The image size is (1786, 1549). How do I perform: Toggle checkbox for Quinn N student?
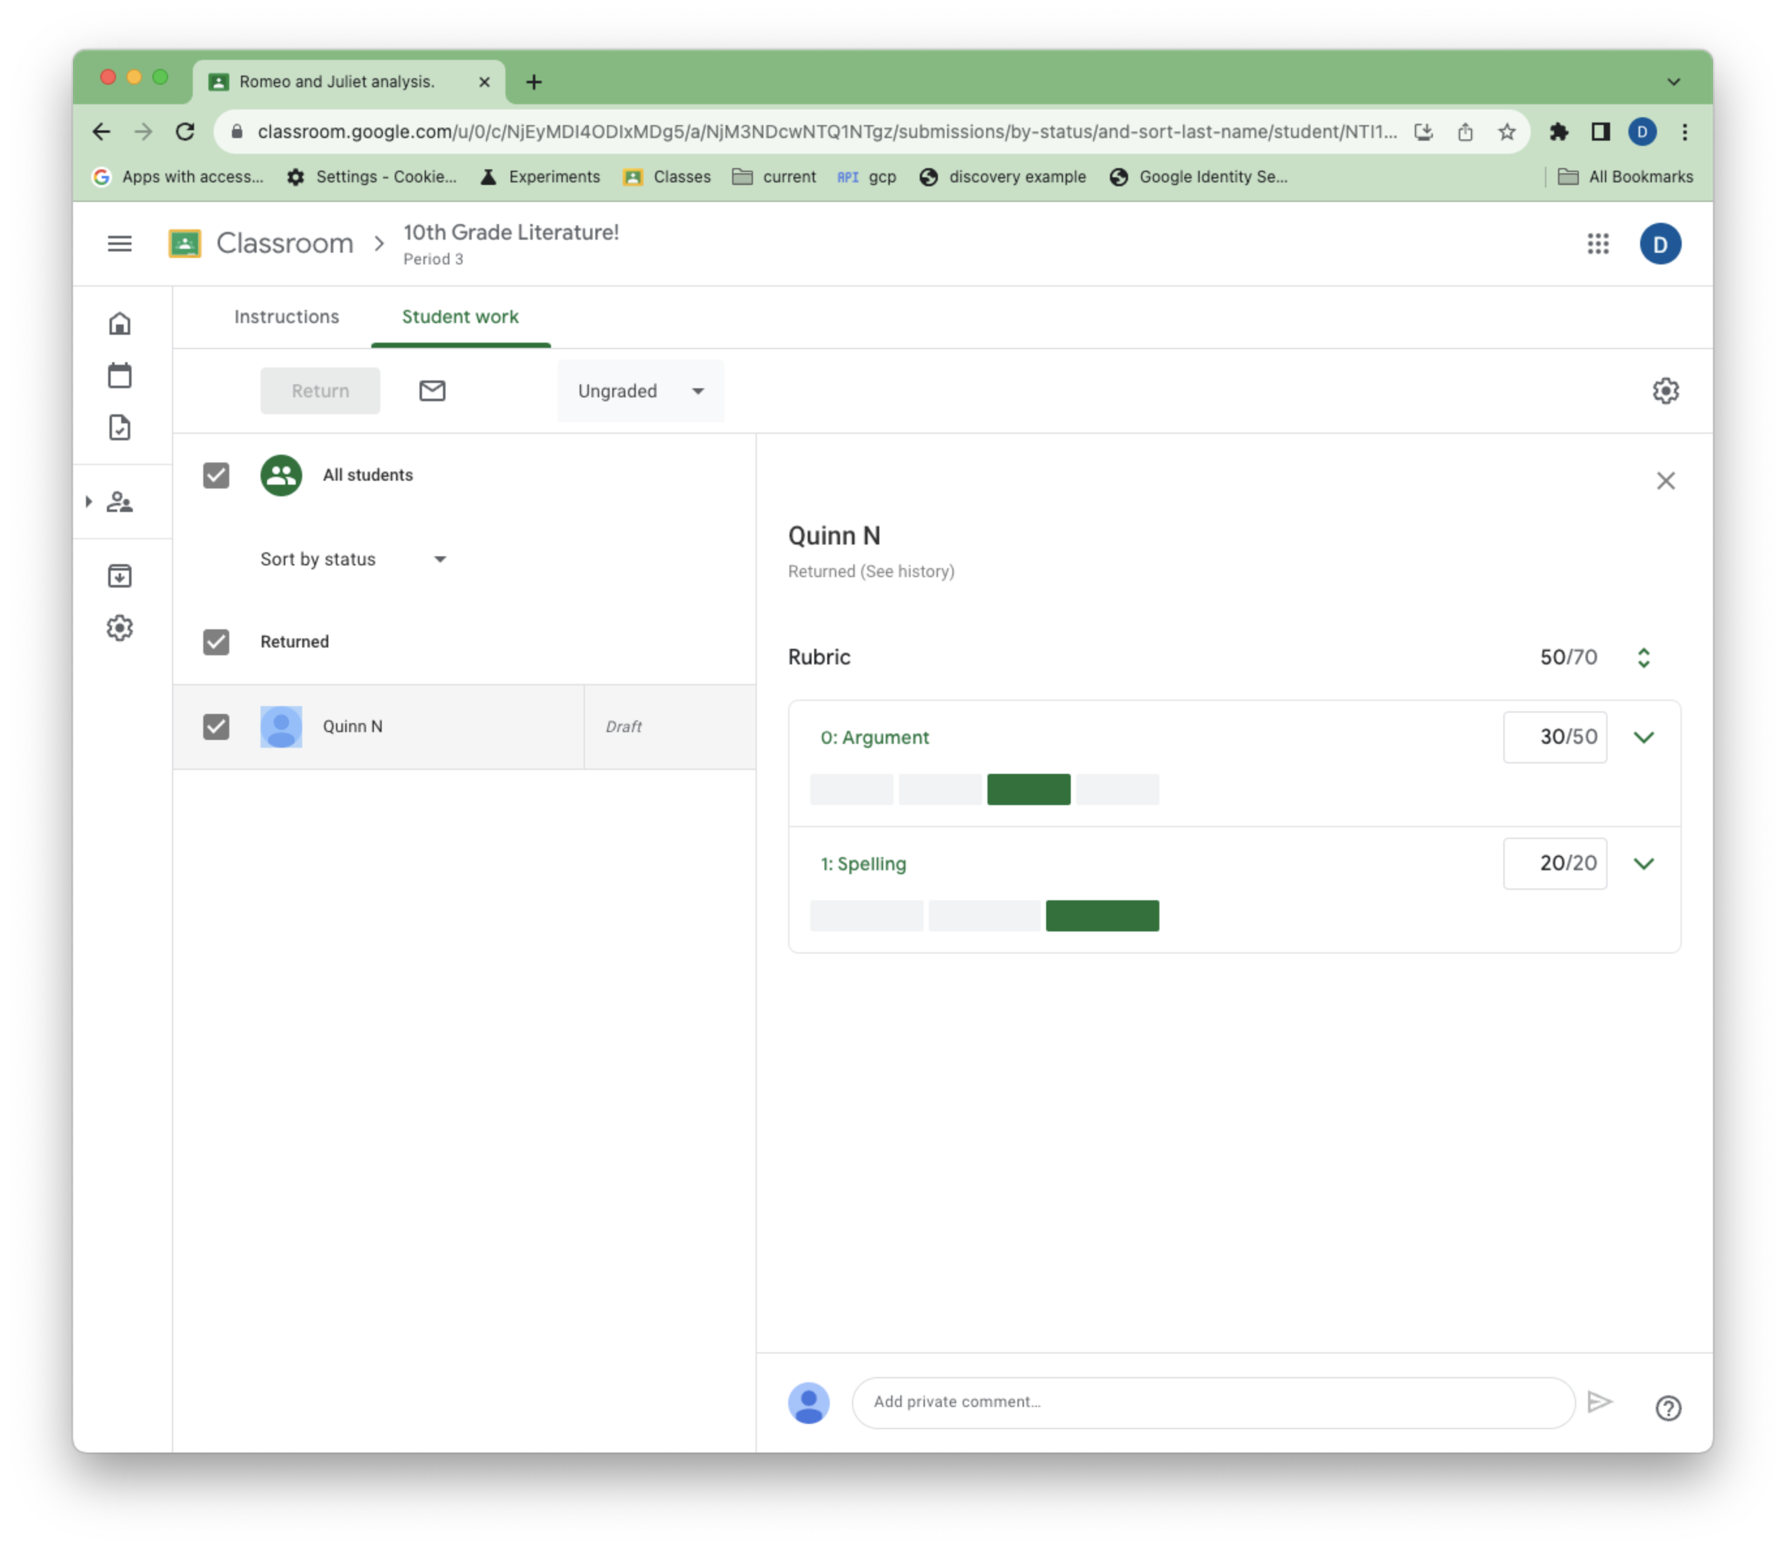pyautogui.click(x=216, y=726)
